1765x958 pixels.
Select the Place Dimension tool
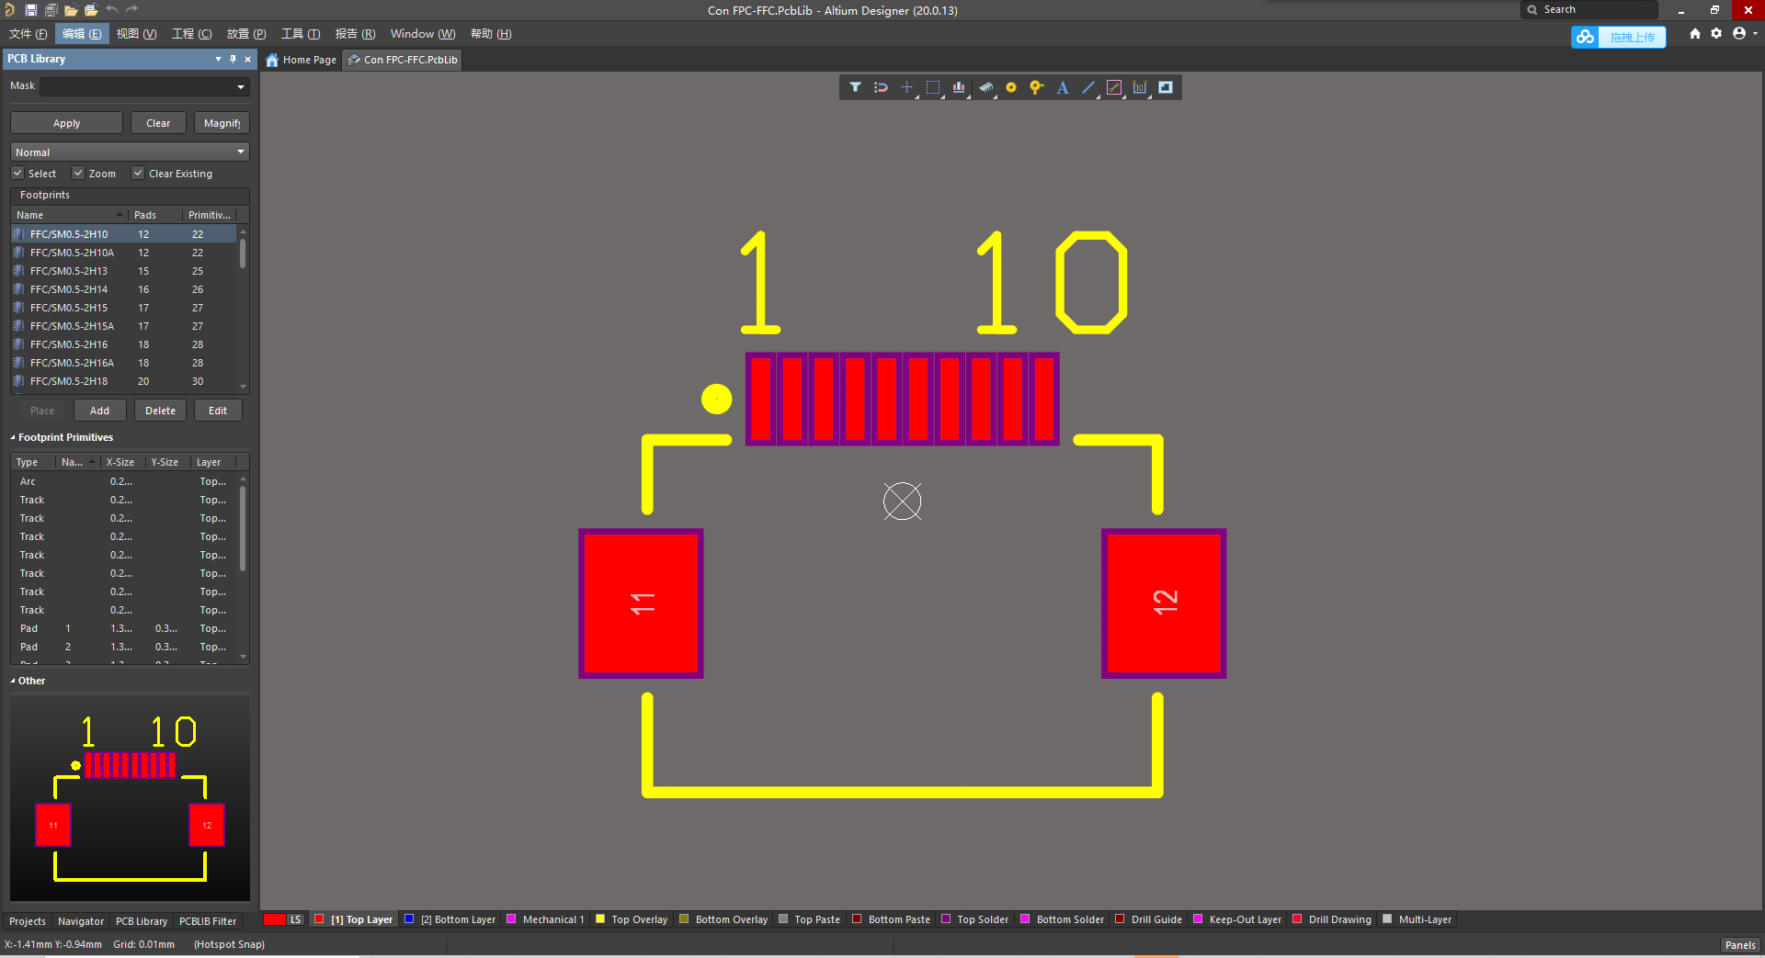click(1140, 87)
